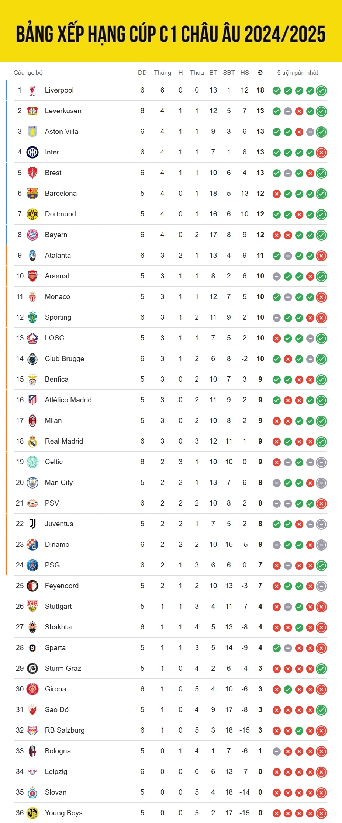342x823 pixels.
Task: Click Celtic's latest match draw indicator
Action: click(x=321, y=462)
